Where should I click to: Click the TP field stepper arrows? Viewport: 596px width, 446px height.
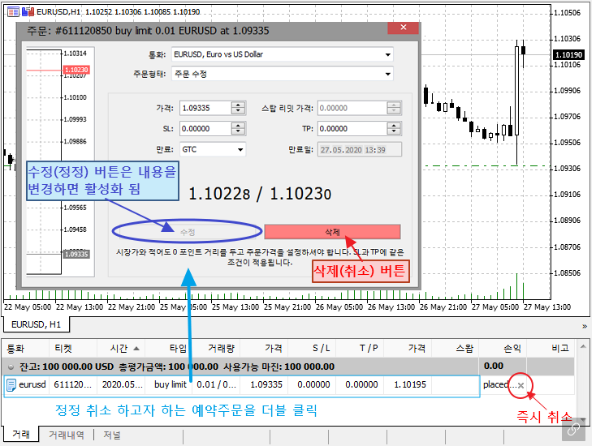point(394,129)
